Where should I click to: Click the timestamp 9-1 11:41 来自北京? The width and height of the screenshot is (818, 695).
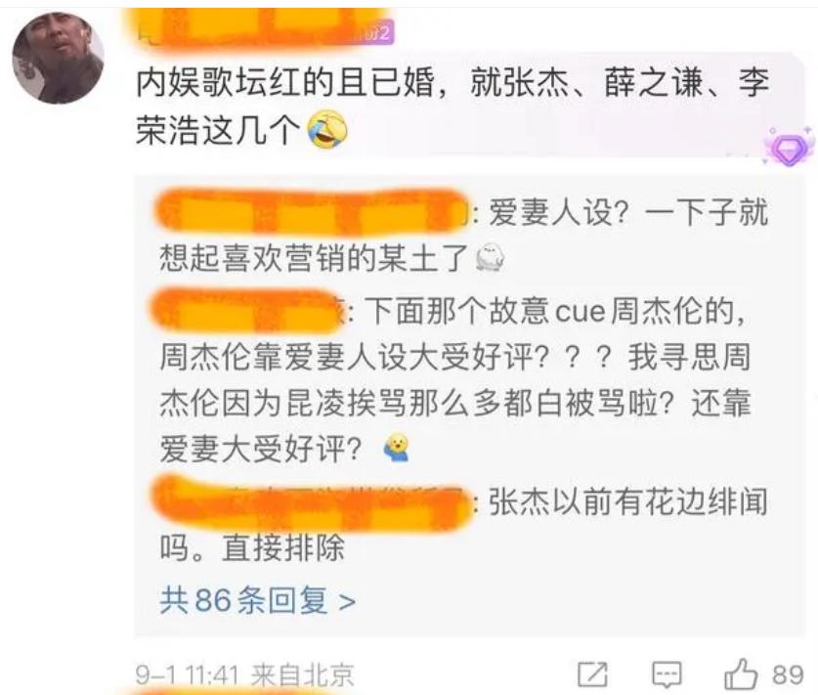[244, 675]
